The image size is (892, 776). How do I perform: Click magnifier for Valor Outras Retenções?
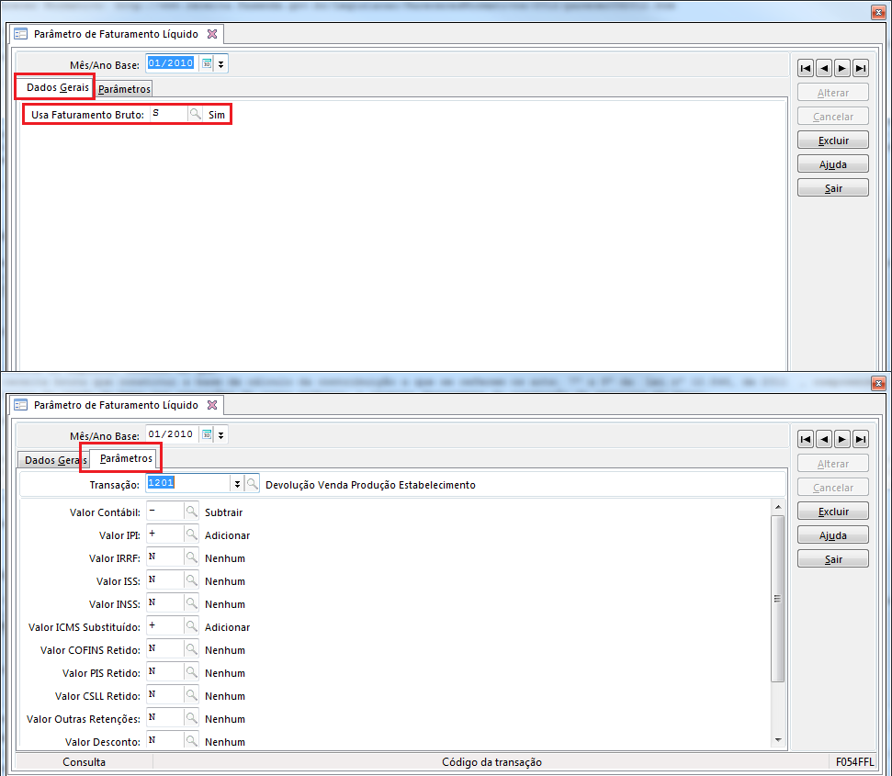[x=192, y=718]
